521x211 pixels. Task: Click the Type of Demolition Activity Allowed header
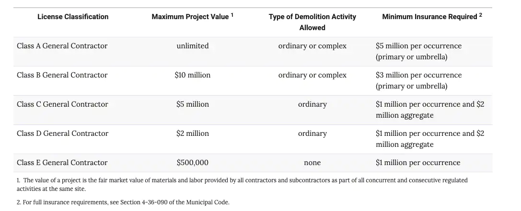(x=312, y=22)
